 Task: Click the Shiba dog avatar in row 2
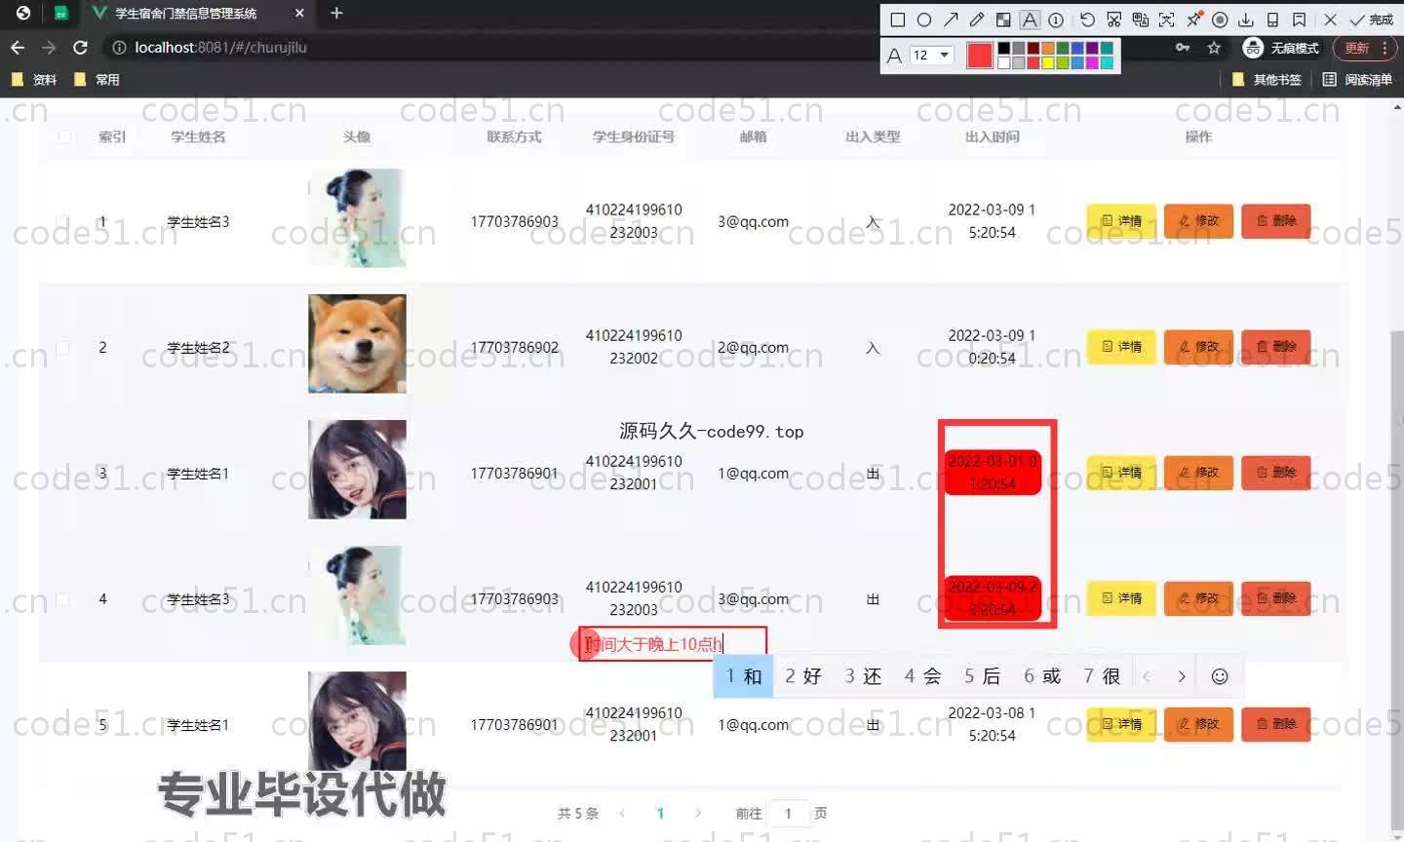[357, 344]
